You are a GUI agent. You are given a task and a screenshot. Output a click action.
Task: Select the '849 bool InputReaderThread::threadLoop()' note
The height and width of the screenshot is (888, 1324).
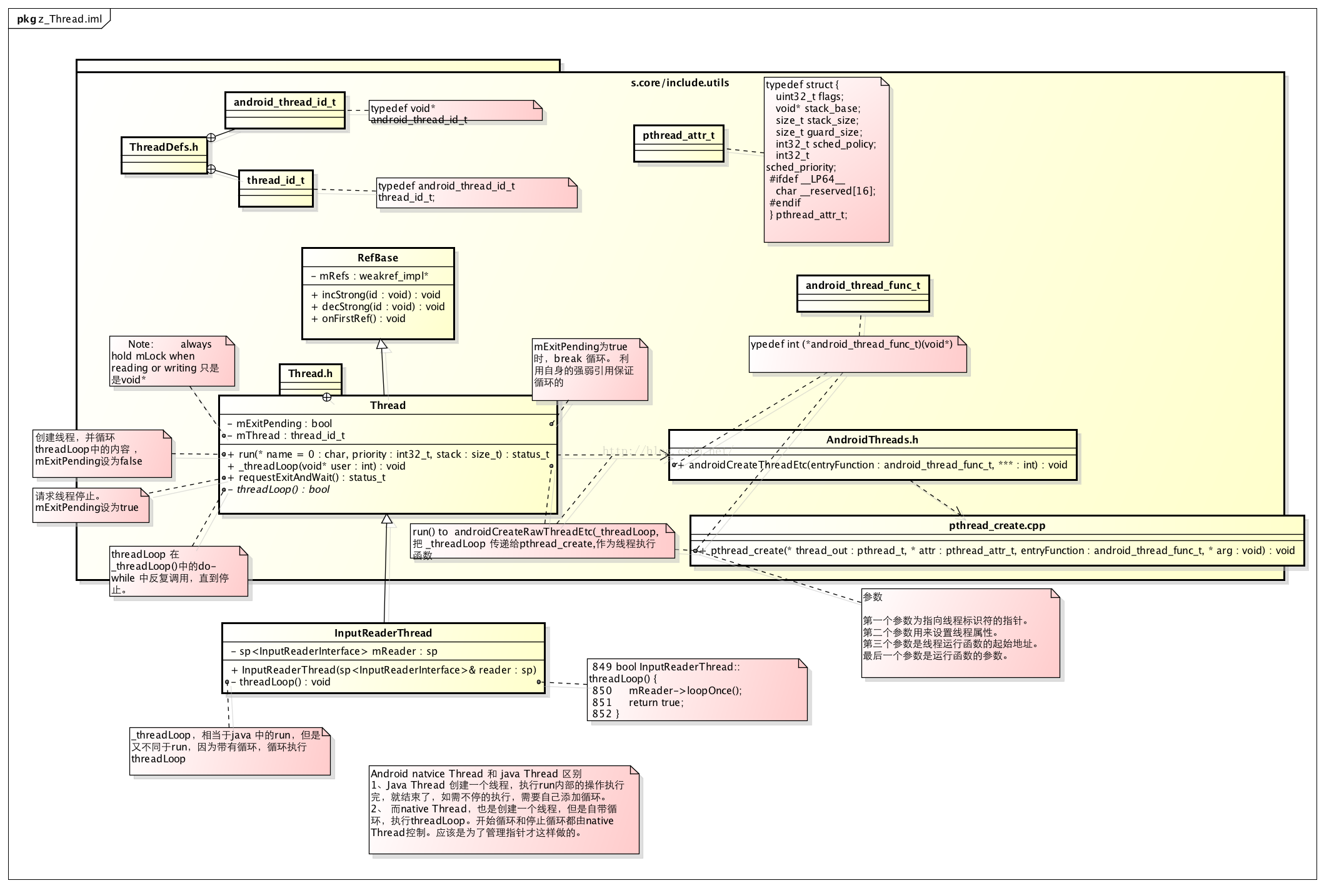pyautogui.click(x=697, y=689)
